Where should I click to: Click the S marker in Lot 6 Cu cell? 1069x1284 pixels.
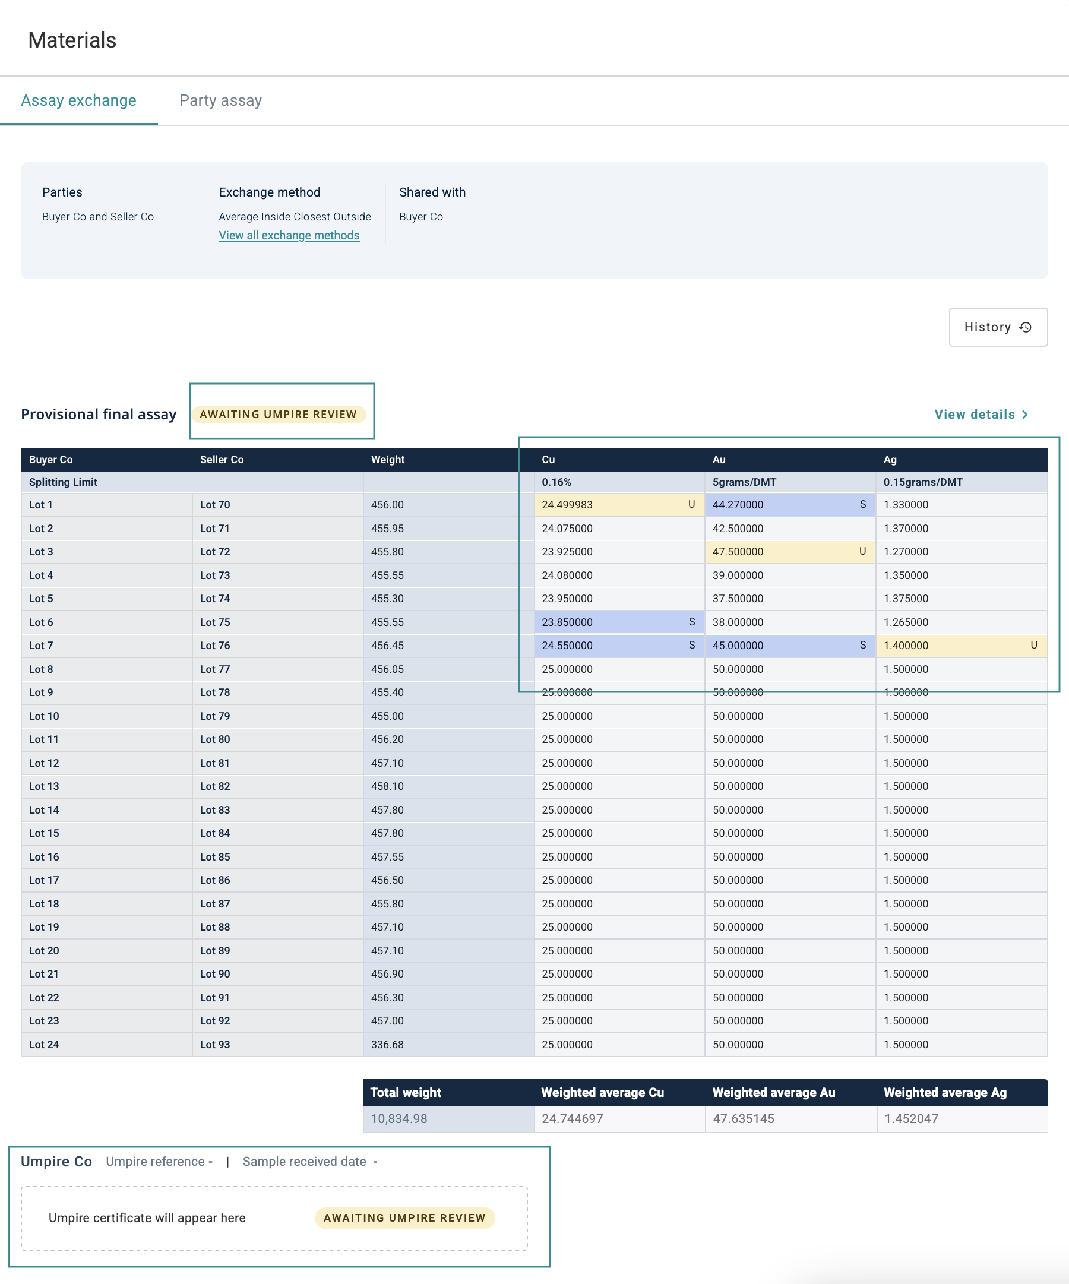pos(692,622)
